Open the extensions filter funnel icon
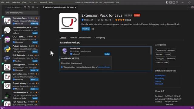194x109 pixels. 25,7
